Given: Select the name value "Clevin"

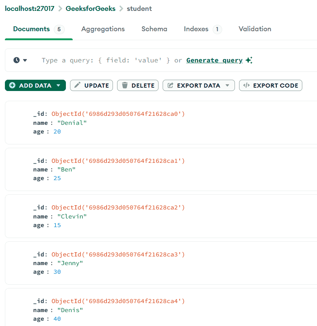Looking at the screenshot, I should point(72,217).
